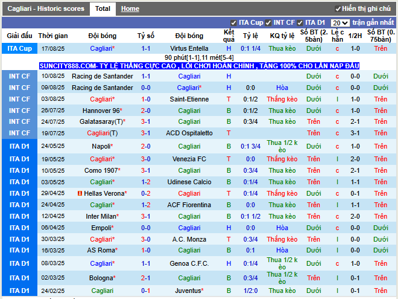Image resolution: width=398 pixels, height=299 pixels.
Task: Open Racing de Santander link for 10/08/25
Action: pyautogui.click(x=103, y=76)
